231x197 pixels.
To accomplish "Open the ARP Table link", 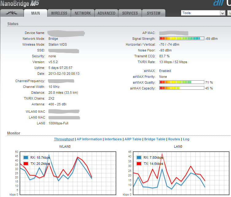I will [133, 139].
